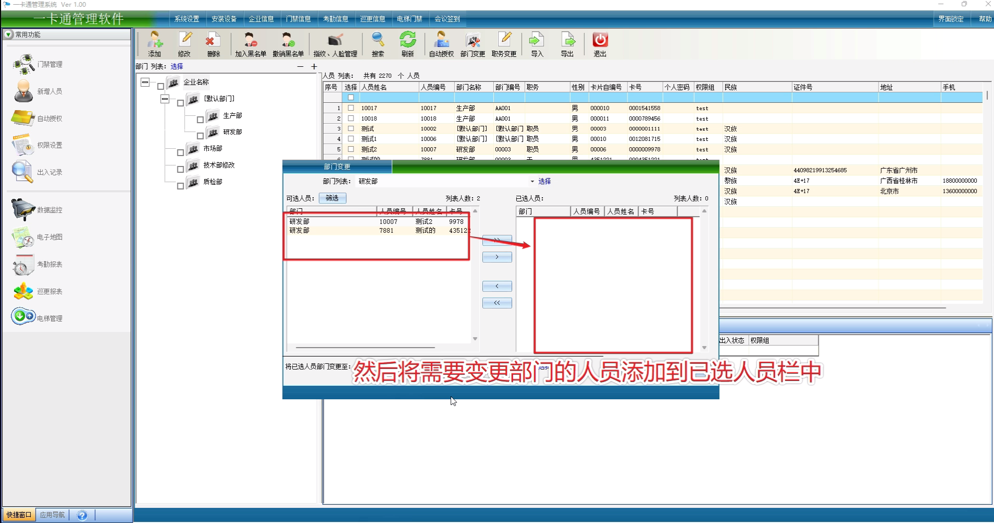This screenshot has height=523, width=994.
Task: Click the 筛选 filter button
Action: (332, 198)
